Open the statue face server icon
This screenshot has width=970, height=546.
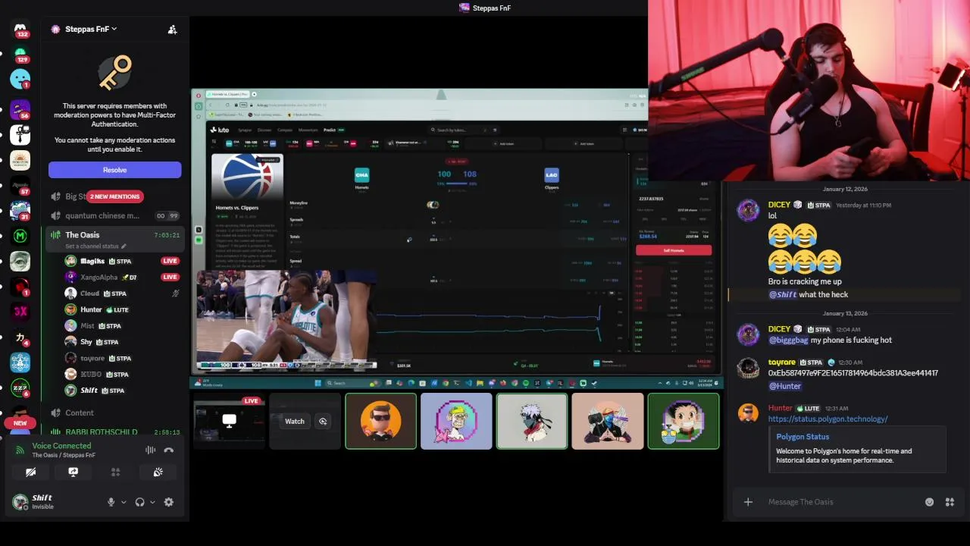point(20,261)
